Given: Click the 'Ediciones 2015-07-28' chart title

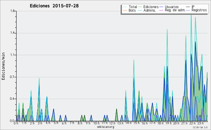Looking at the screenshot, I should 54,6.
